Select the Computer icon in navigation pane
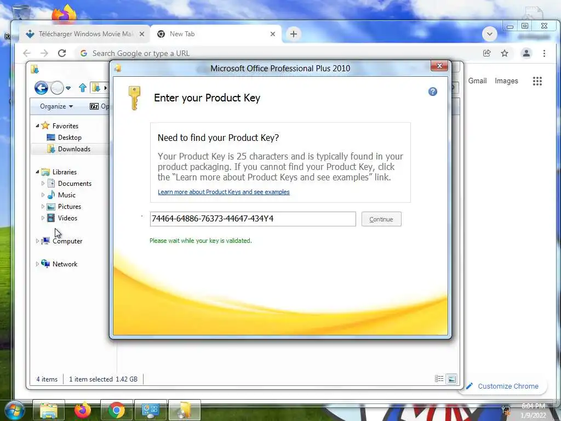This screenshot has width=561, height=421. 45,241
